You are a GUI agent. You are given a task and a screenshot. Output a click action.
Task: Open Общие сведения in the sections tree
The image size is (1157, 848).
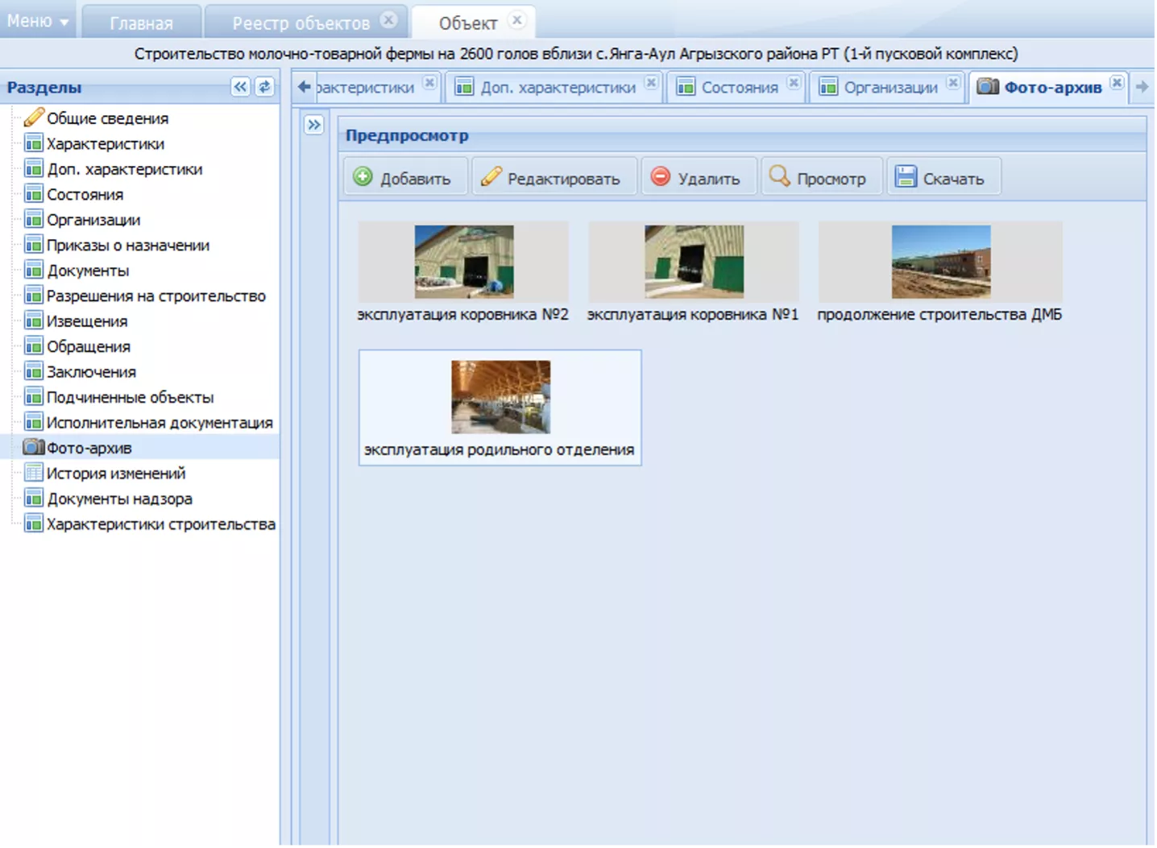click(x=107, y=118)
